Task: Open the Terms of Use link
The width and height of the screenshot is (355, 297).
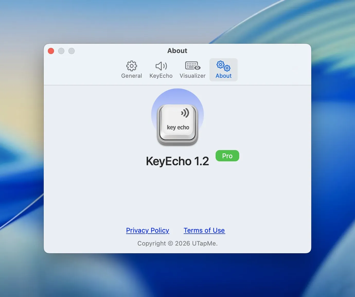Action: pyautogui.click(x=204, y=230)
